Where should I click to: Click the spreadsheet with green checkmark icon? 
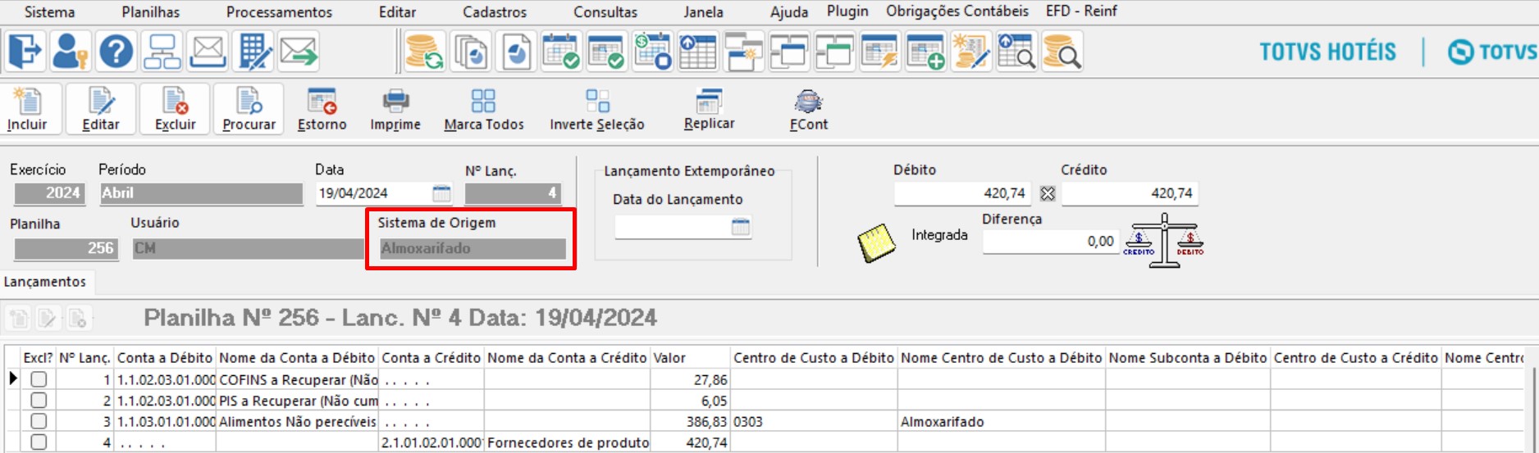tap(607, 52)
